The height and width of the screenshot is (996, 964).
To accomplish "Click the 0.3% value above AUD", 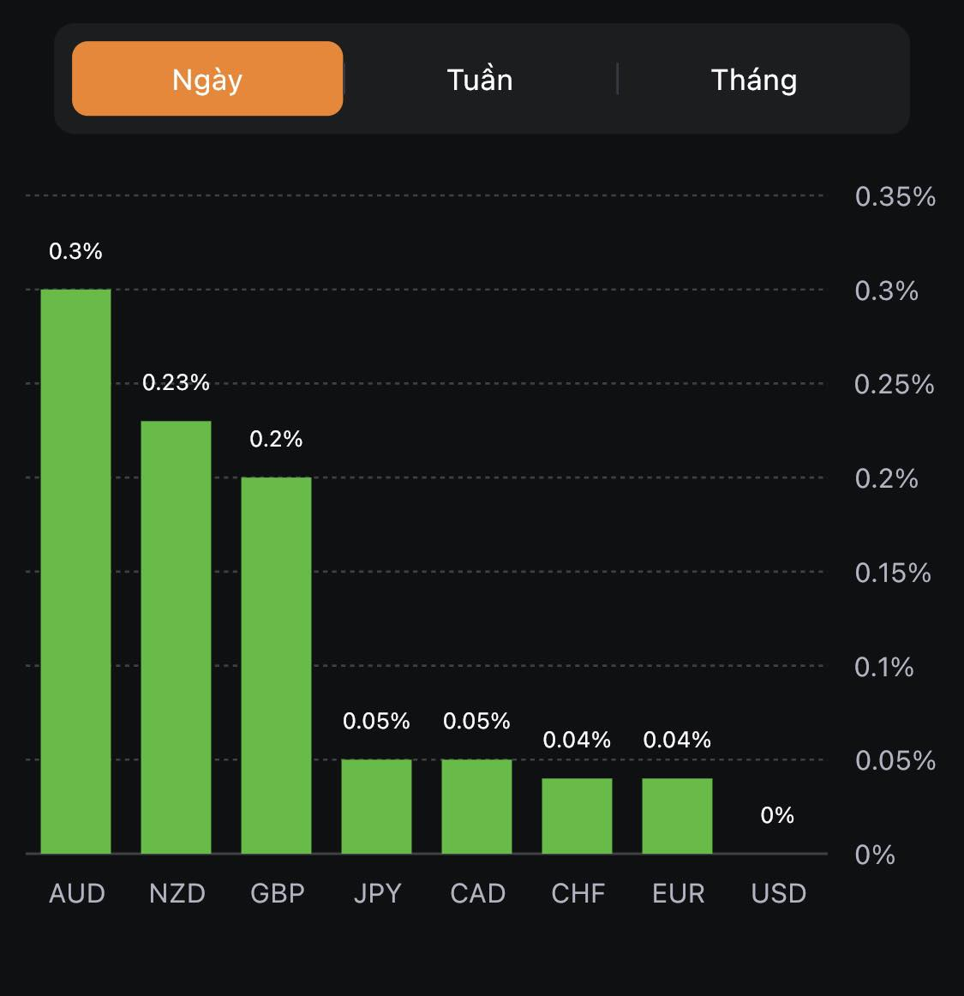I will [x=75, y=251].
